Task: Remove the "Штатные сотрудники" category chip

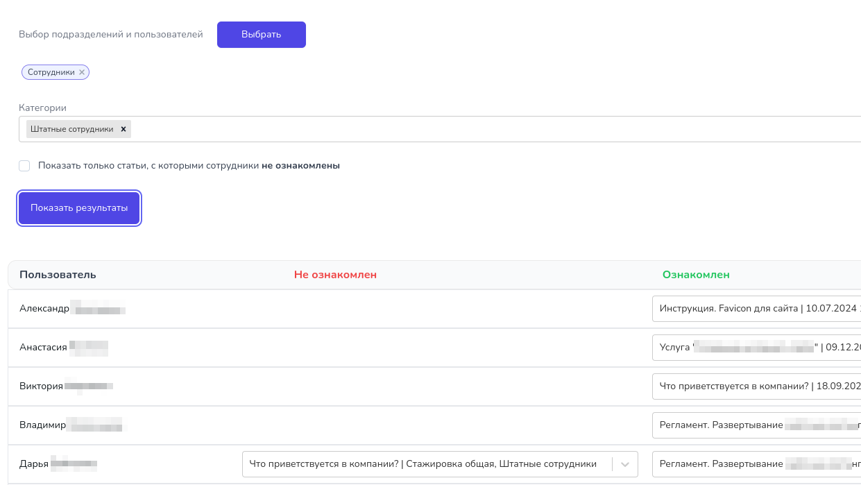Action: coord(123,129)
